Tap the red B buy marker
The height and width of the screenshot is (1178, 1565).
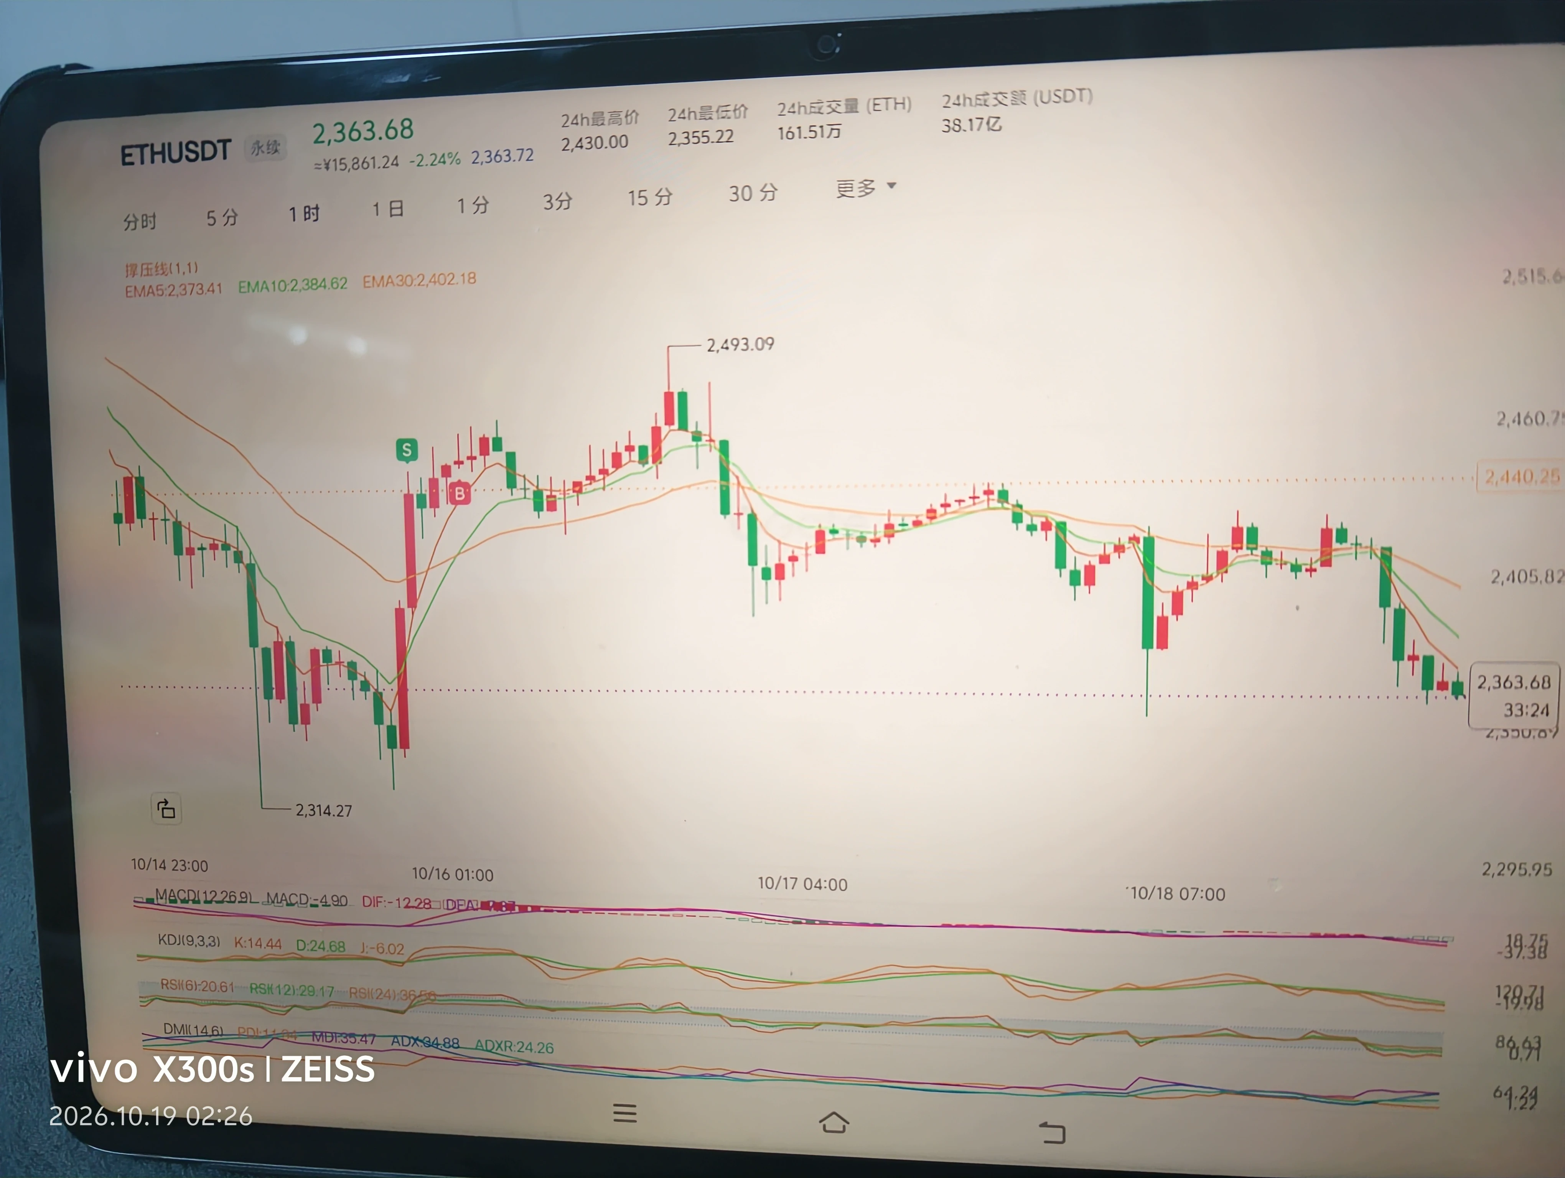click(x=460, y=493)
